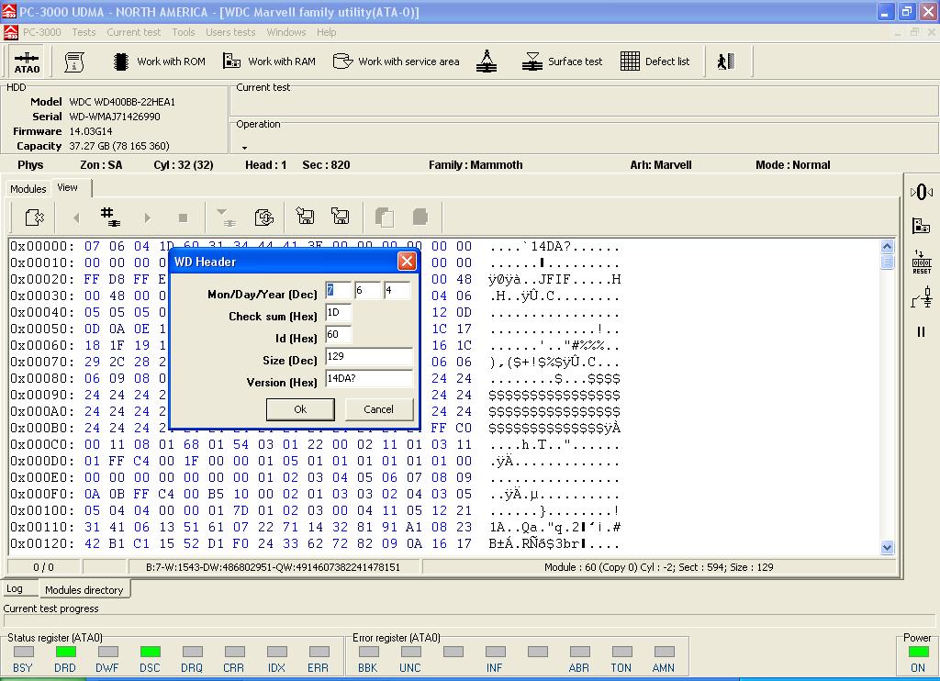Click hex view scrollbar down arrow

(888, 547)
